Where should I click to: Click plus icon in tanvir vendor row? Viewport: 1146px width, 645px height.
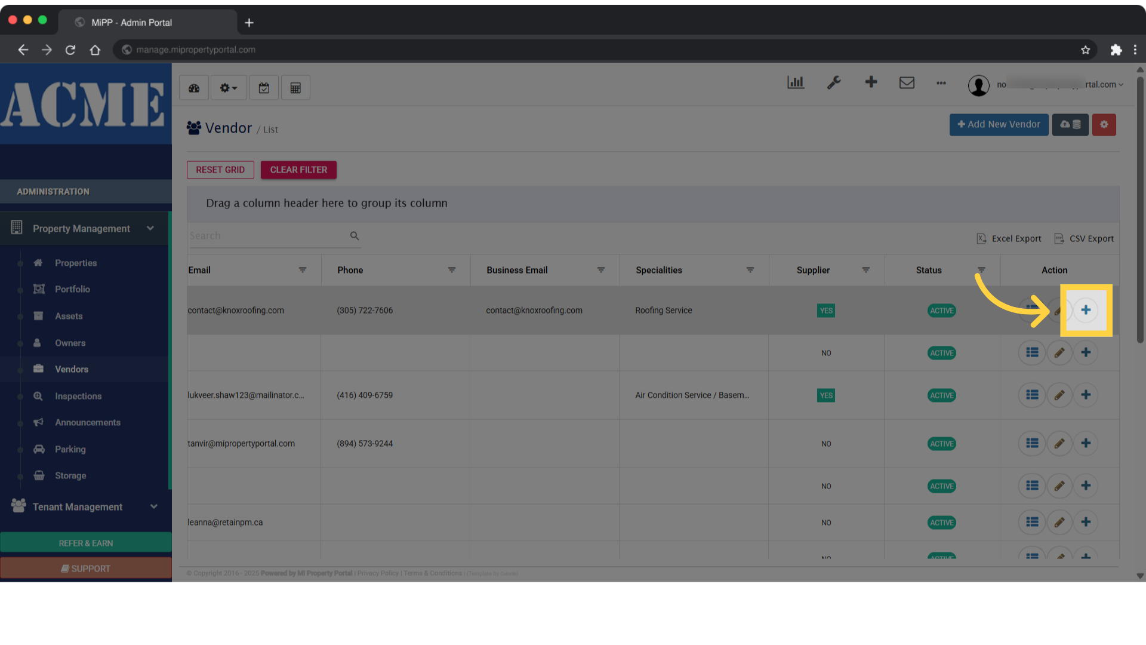1086,443
